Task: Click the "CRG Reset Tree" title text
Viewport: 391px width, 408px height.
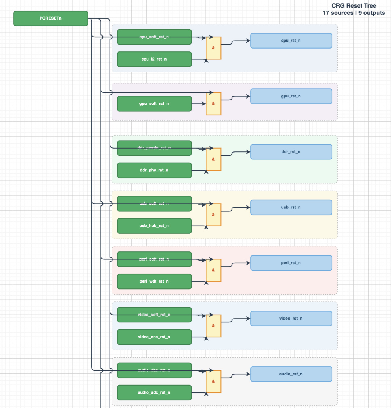Action: click(x=354, y=6)
